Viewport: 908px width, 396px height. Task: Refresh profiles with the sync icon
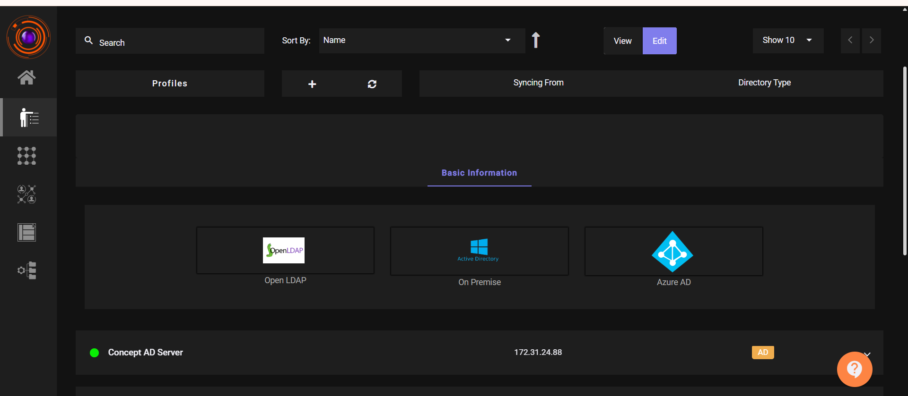(x=372, y=84)
